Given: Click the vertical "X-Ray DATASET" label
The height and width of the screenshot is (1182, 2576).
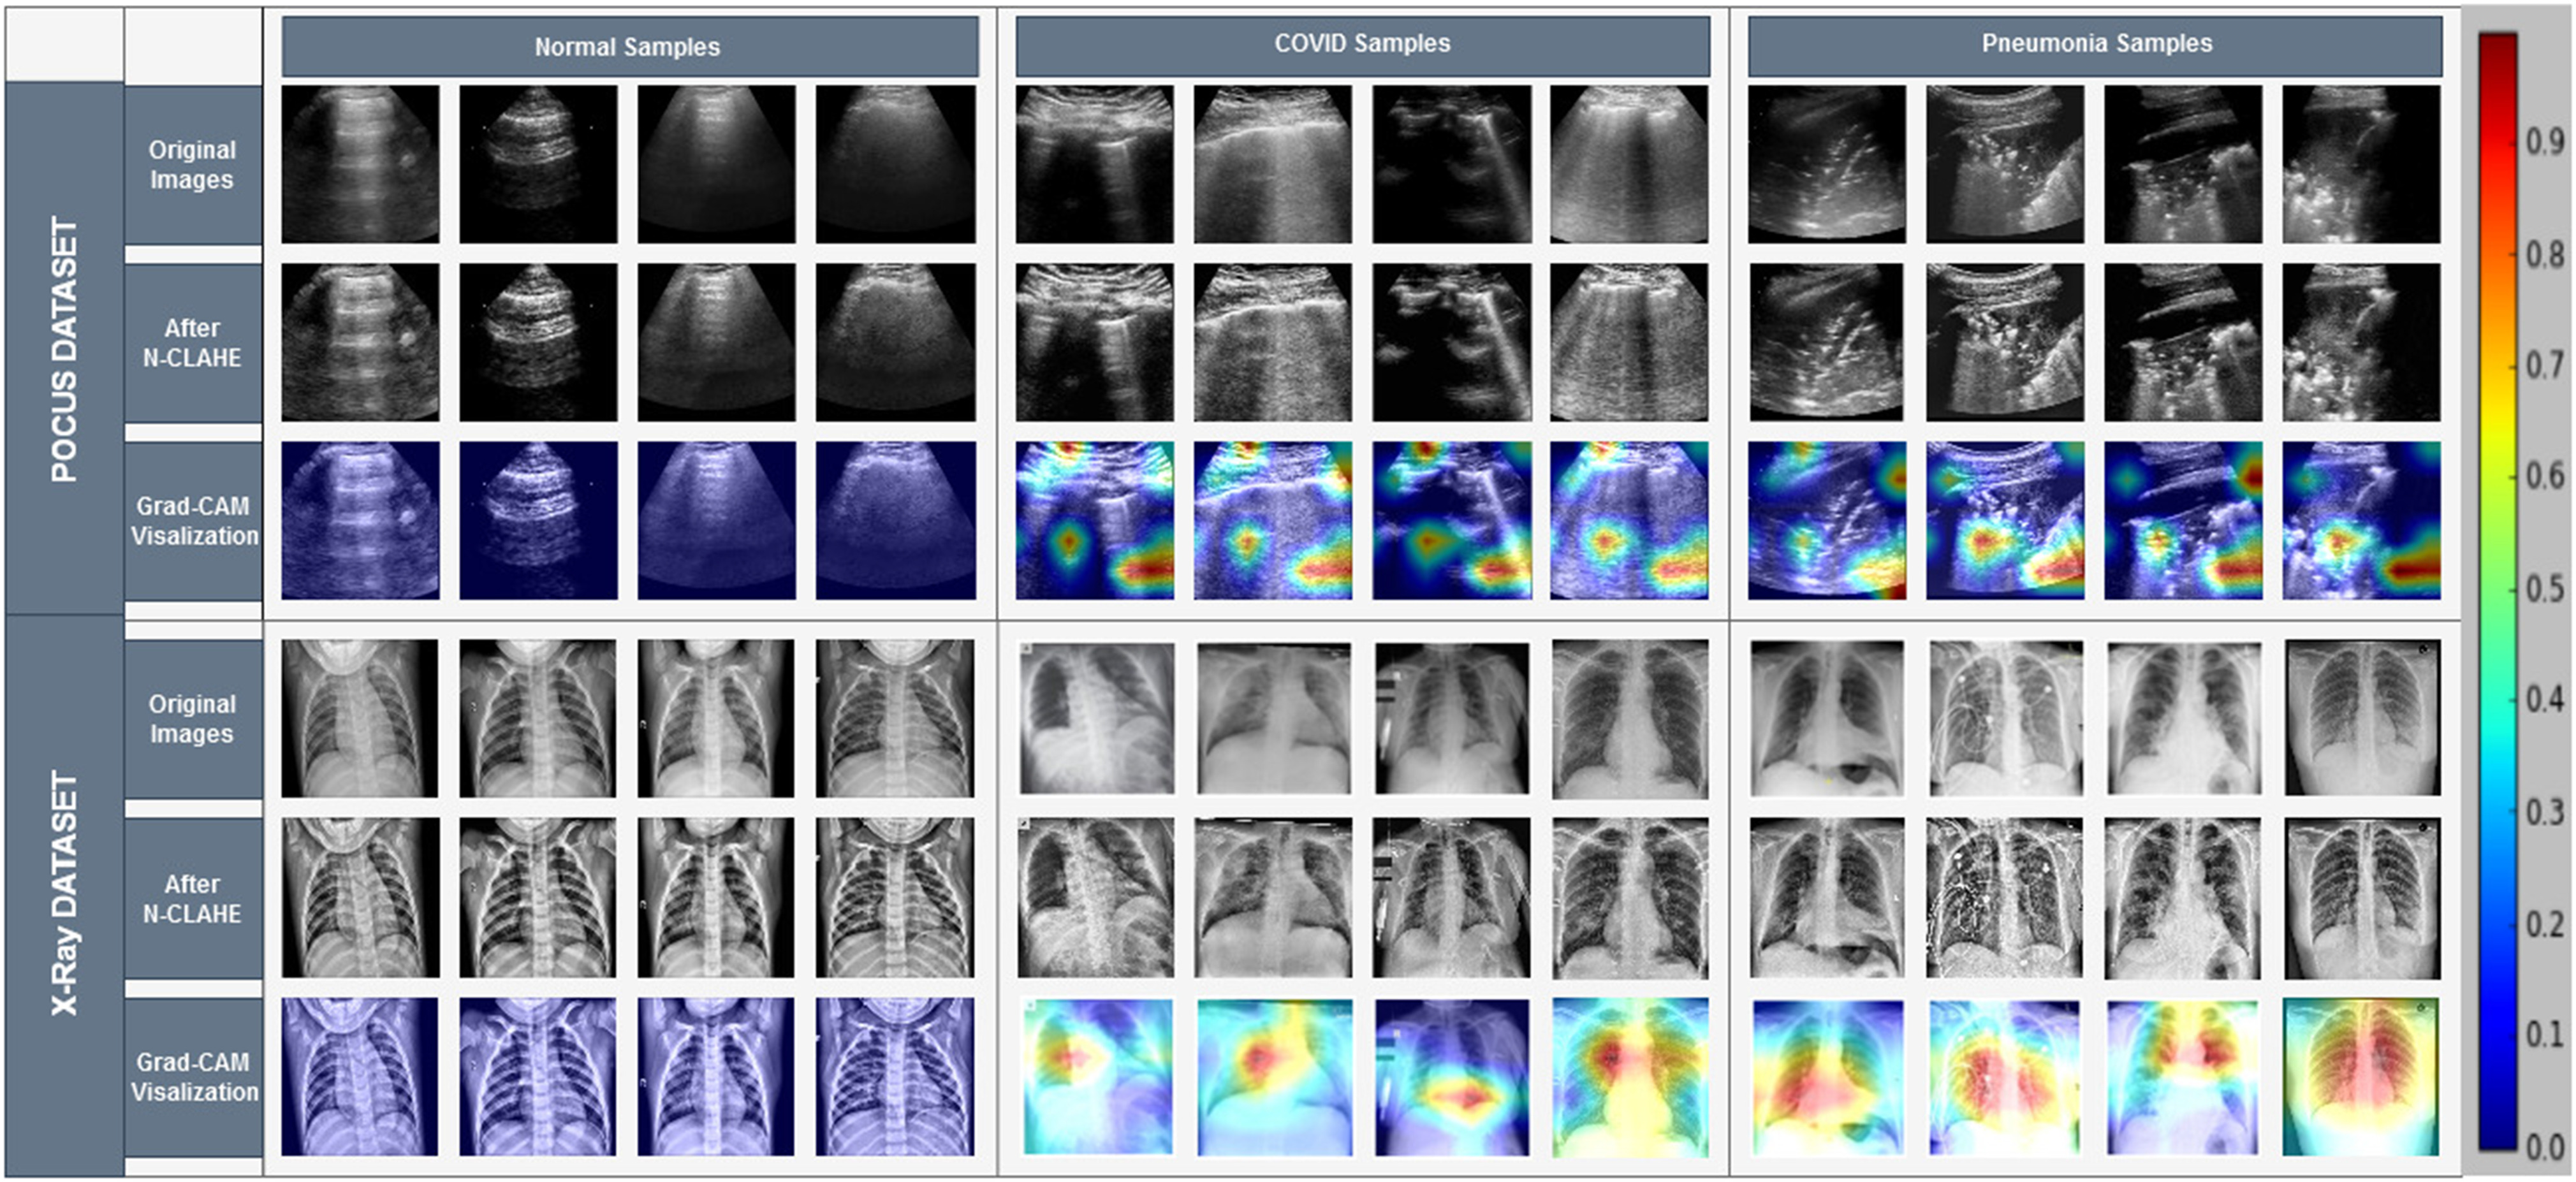Looking at the screenshot, I should pos(64,894).
